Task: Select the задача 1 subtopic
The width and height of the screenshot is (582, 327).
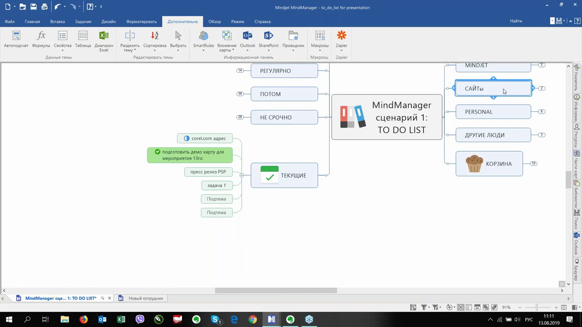Action: 216,185
